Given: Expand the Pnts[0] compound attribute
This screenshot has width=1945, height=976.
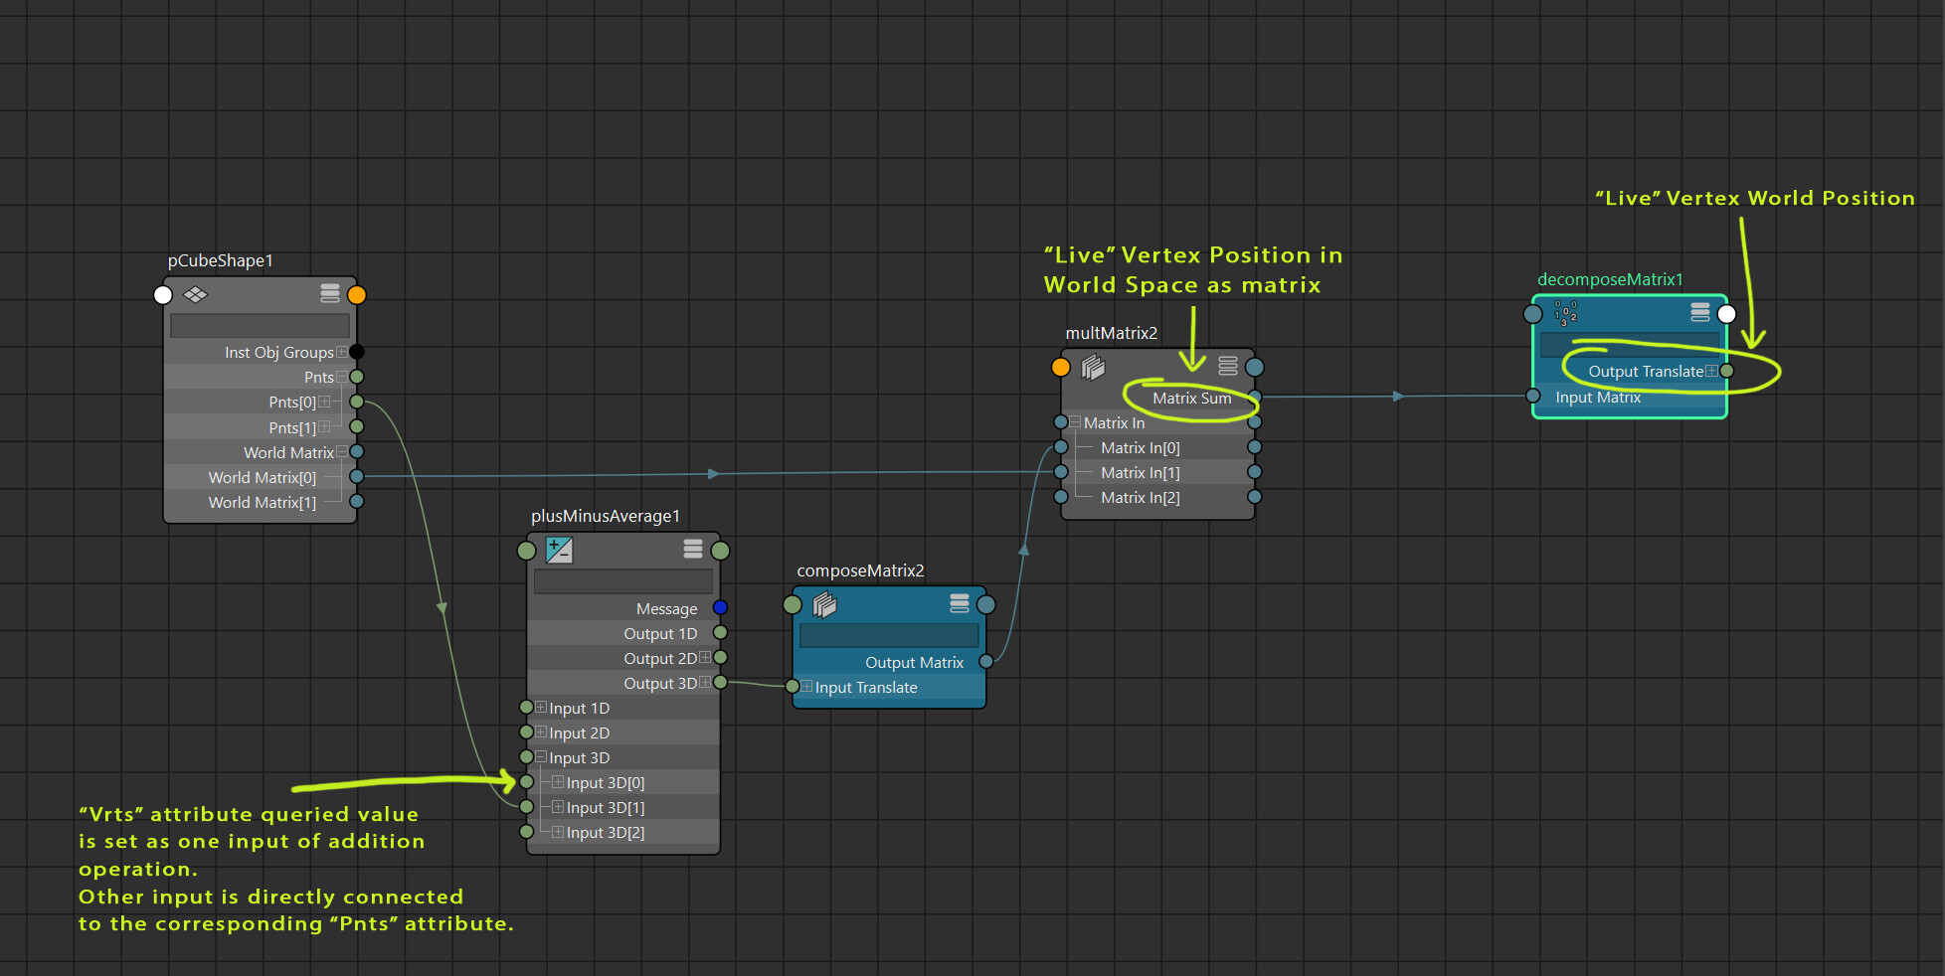Looking at the screenshot, I should [324, 403].
